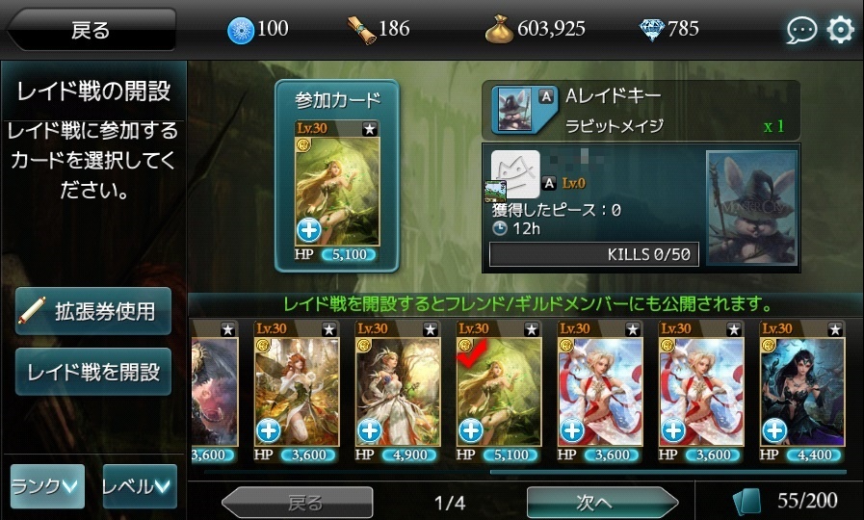The height and width of the screenshot is (520, 864).
Task: Tap the card deck icon beside 55/200
Action: click(x=746, y=502)
